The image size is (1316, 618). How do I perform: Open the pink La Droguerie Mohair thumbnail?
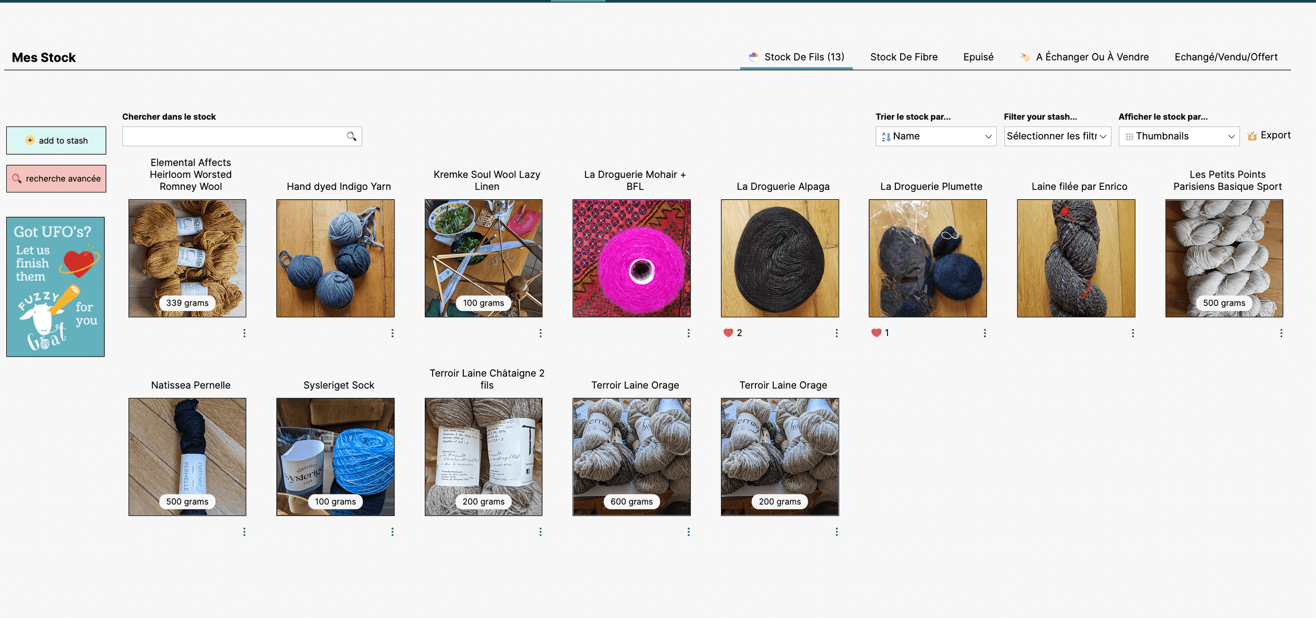tap(631, 258)
